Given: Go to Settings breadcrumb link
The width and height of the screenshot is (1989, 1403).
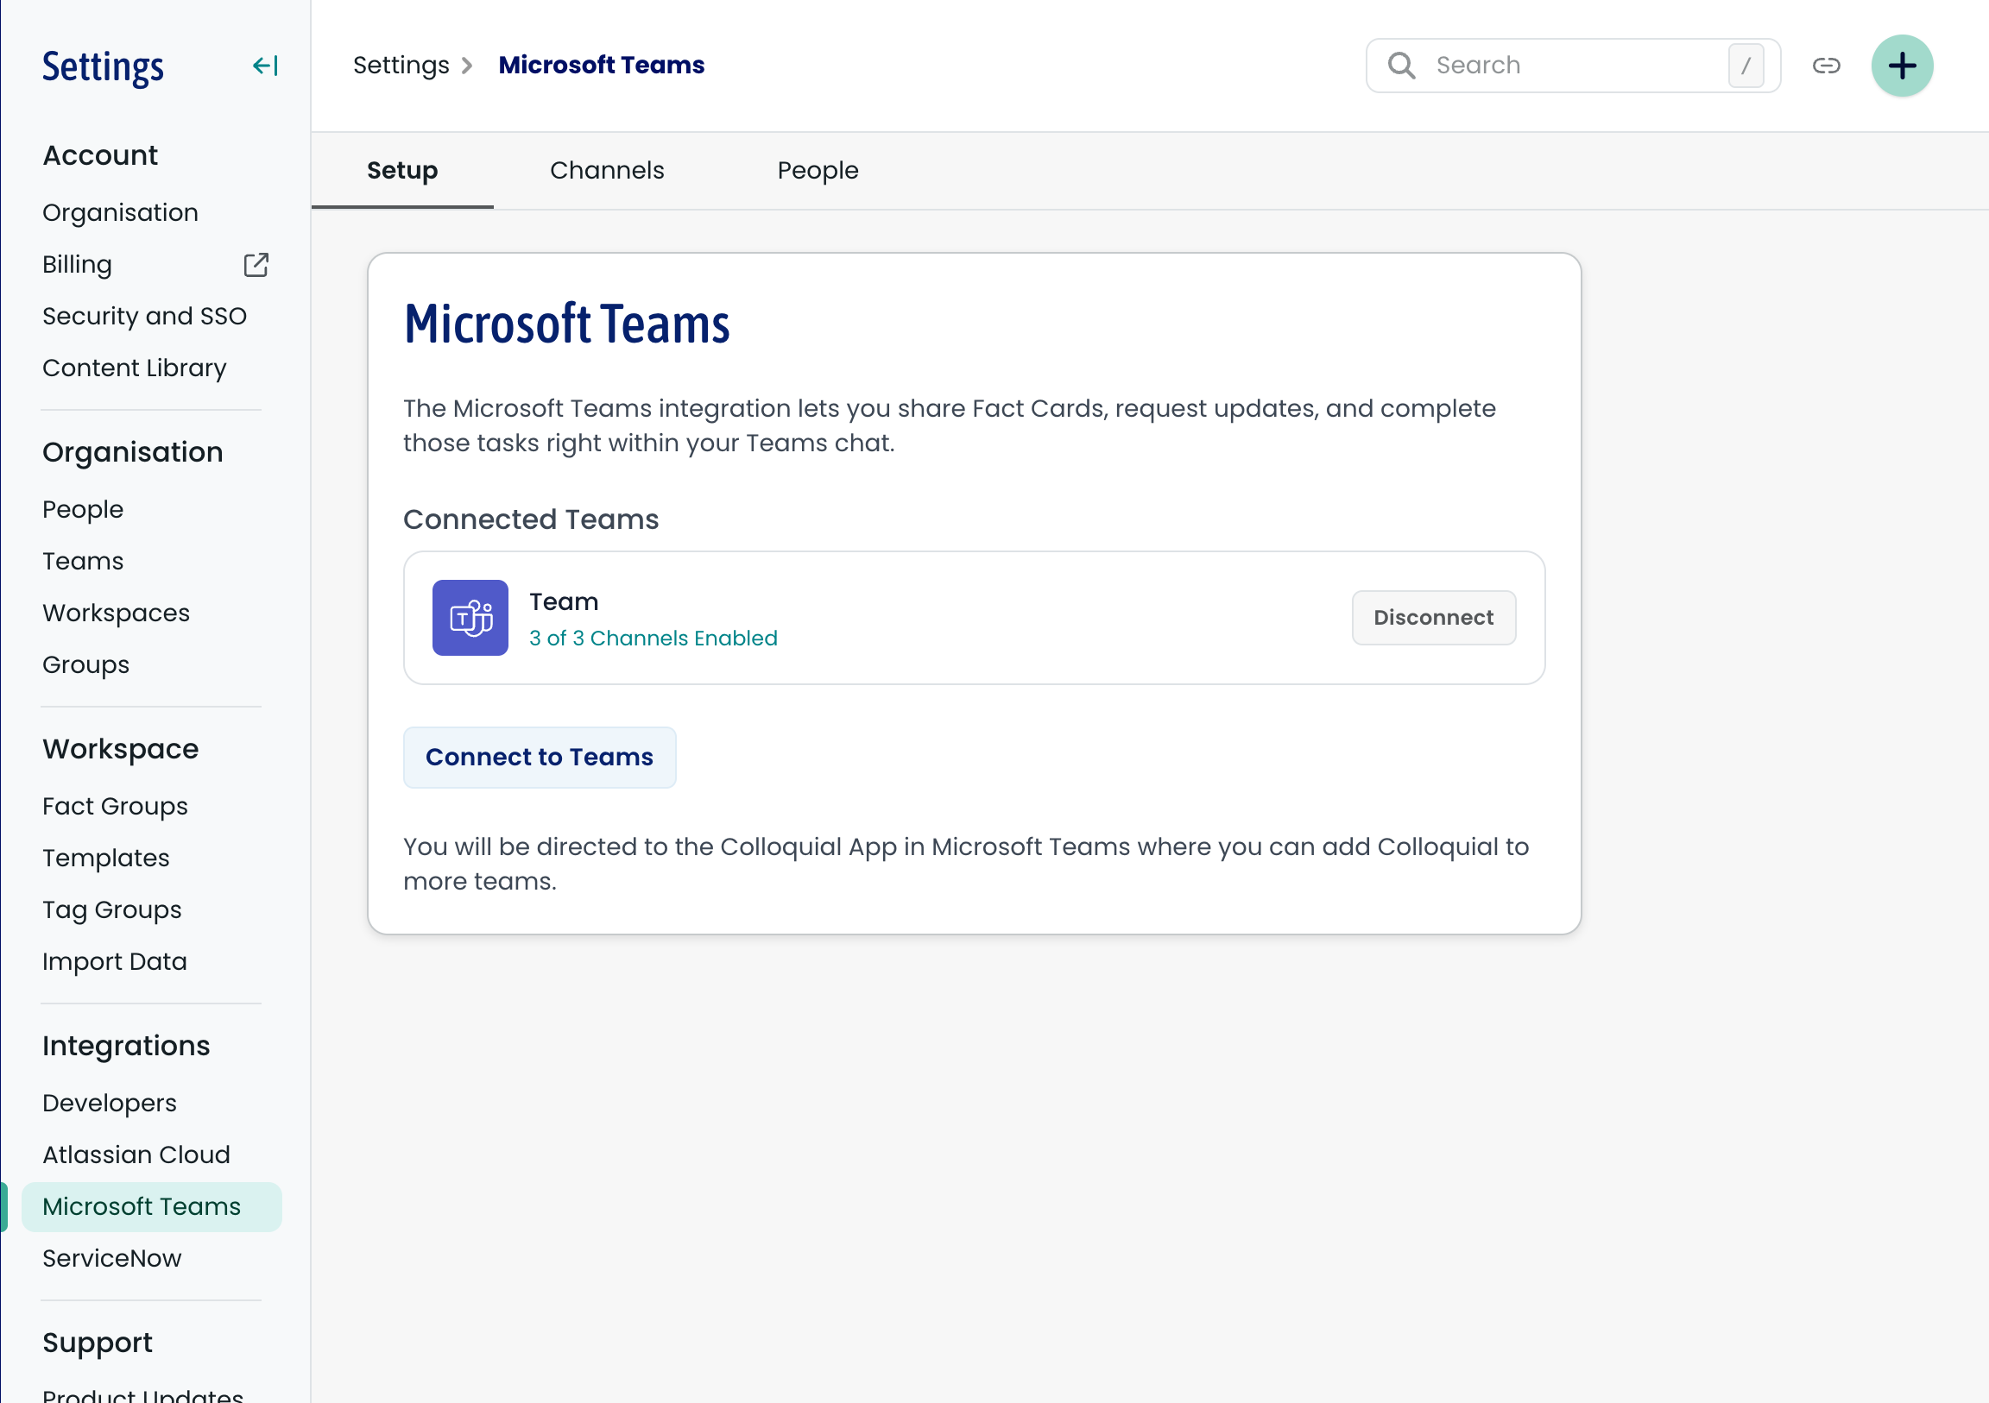Looking at the screenshot, I should point(401,66).
